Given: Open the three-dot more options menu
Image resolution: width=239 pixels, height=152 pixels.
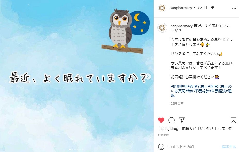Looking at the screenshot, I should (234, 8).
